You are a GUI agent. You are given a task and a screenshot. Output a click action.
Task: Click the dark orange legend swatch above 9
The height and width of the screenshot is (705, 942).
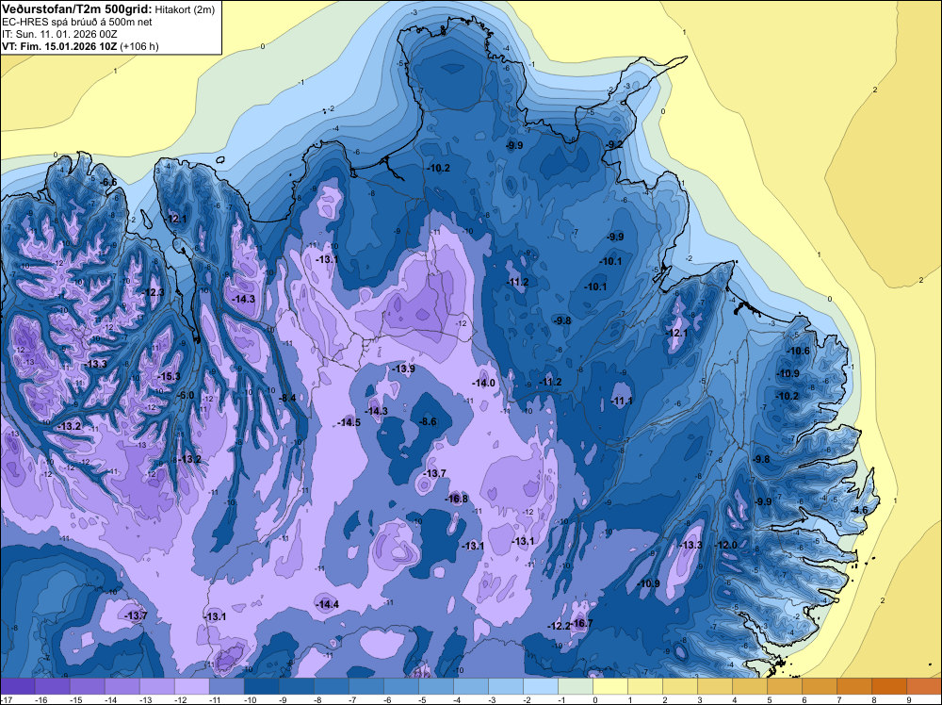coord(924,686)
